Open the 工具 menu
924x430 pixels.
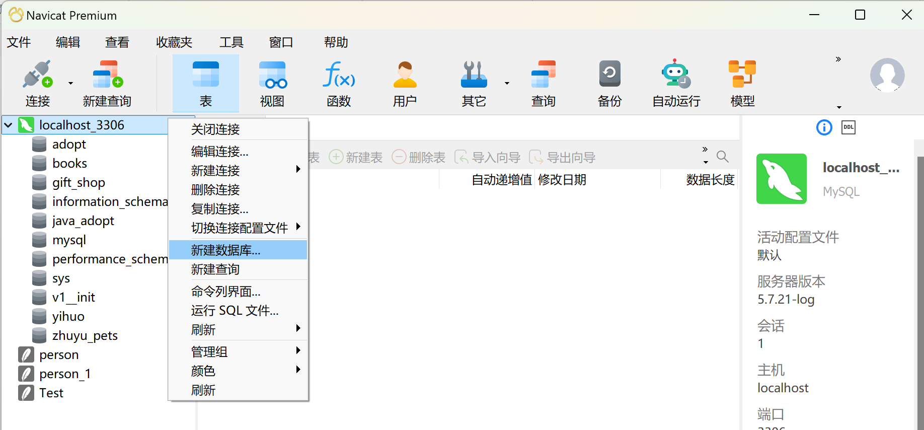(232, 42)
